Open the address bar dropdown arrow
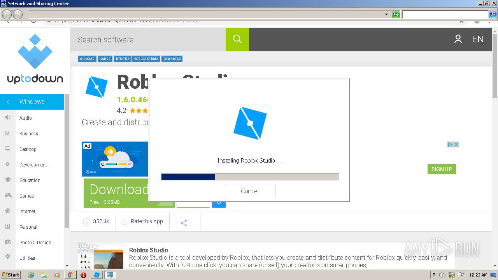This screenshot has height=280, width=498. 386,14
